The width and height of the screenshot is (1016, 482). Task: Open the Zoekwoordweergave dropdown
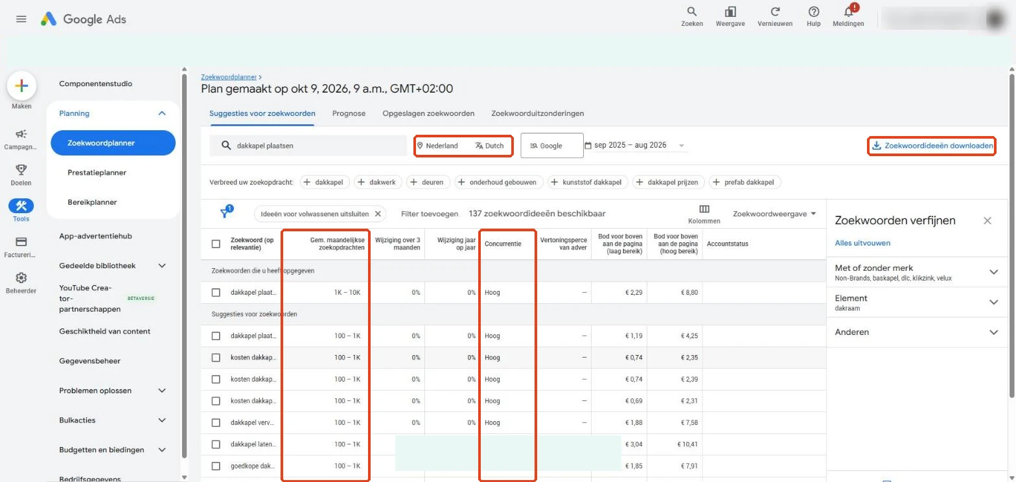(774, 214)
